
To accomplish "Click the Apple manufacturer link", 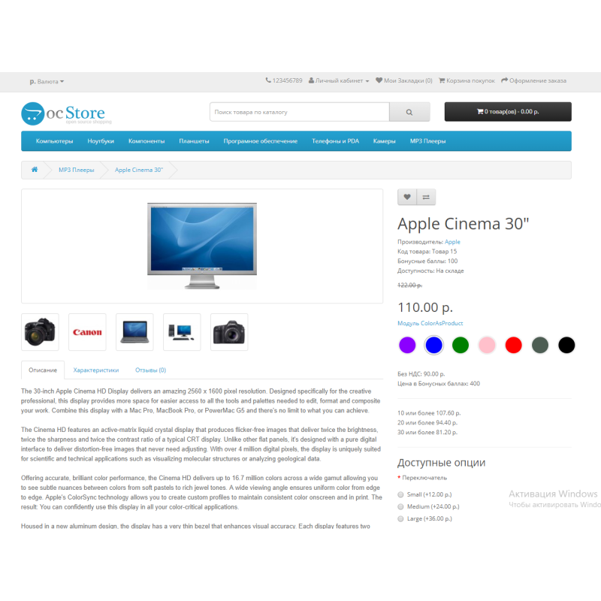I will 452,242.
